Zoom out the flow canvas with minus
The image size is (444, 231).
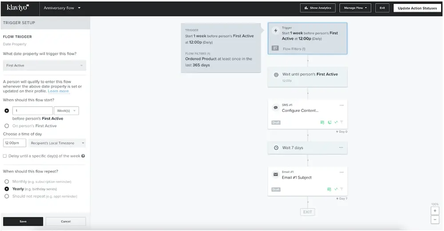(x=435, y=219)
